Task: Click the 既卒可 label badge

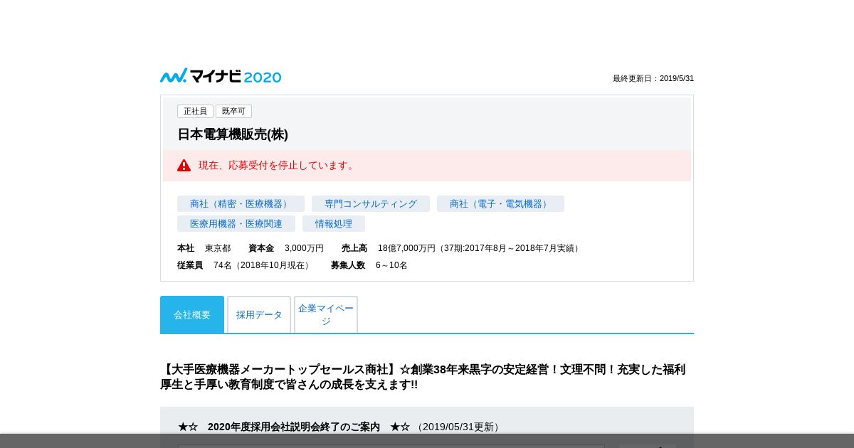Action: pyautogui.click(x=233, y=111)
